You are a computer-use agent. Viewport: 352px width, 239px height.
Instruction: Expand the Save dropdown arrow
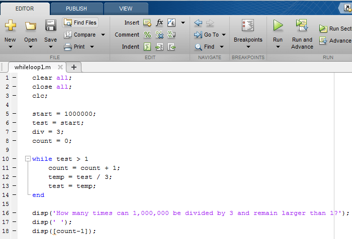(x=51, y=47)
